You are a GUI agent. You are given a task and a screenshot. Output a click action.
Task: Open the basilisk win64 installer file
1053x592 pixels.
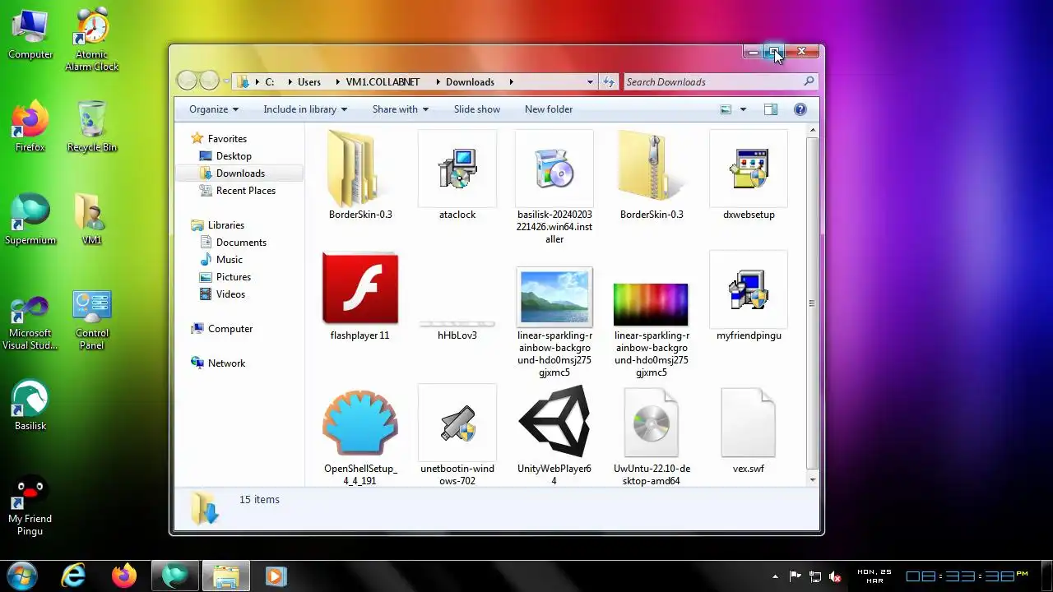tap(554, 187)
